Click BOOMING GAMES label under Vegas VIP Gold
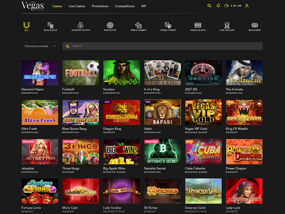This screenshot has width=285, height=214. point(196,132)
